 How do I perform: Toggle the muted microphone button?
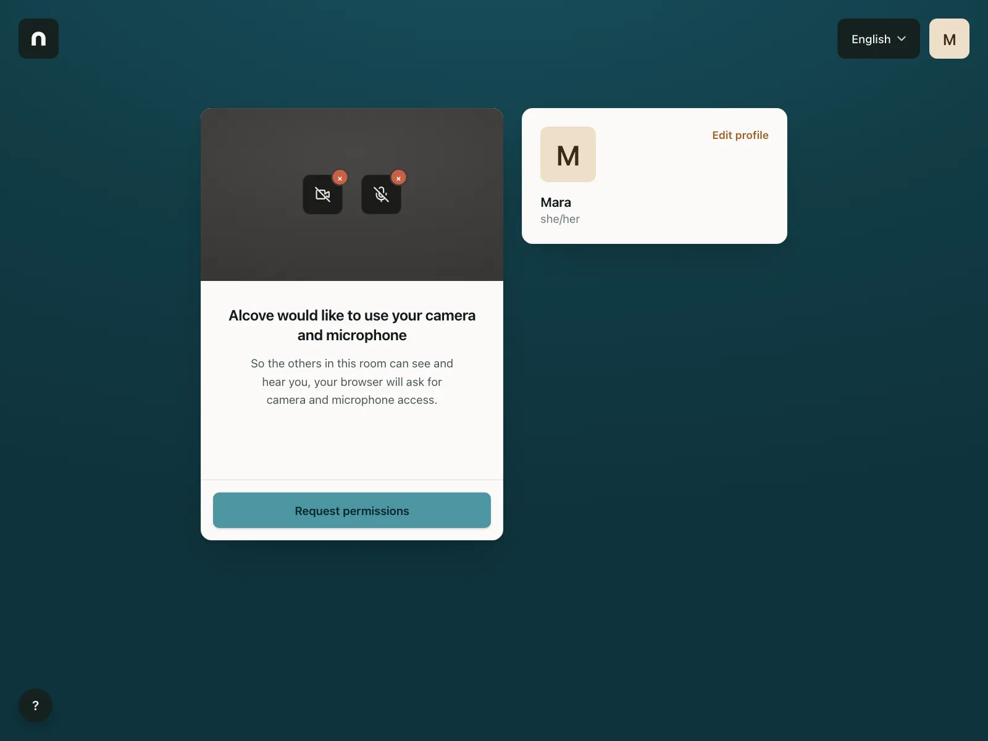coord(381,195)
